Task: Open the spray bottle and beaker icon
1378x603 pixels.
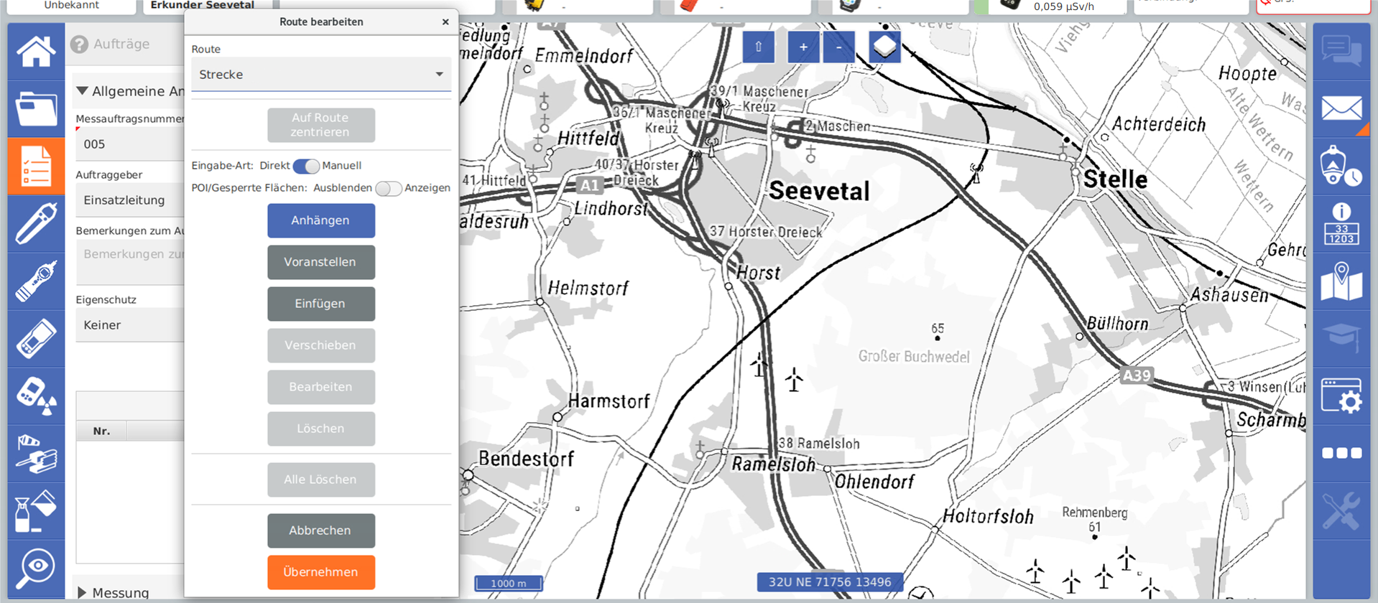Action: pos(36,510)
